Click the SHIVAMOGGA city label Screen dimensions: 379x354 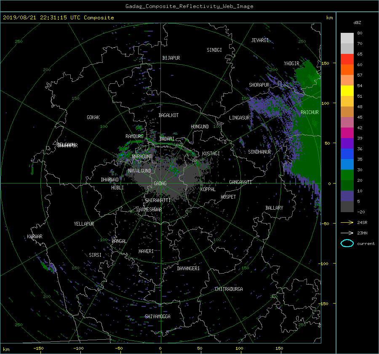[157, 317]
